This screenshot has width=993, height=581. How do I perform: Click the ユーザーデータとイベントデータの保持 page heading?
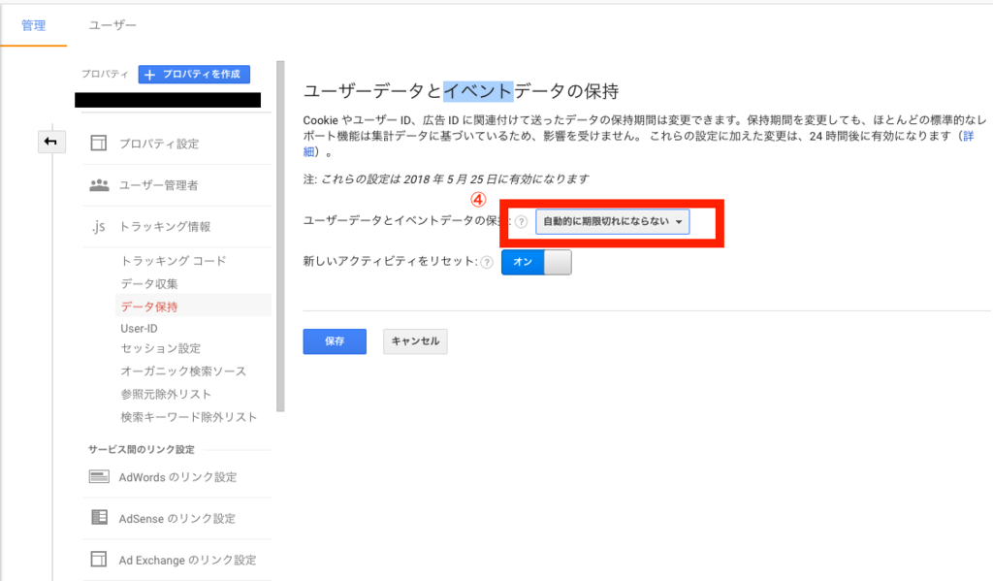click(x=461, y=91)
